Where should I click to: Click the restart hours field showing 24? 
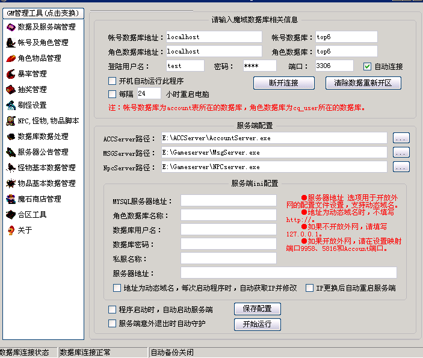coord(149,94)
